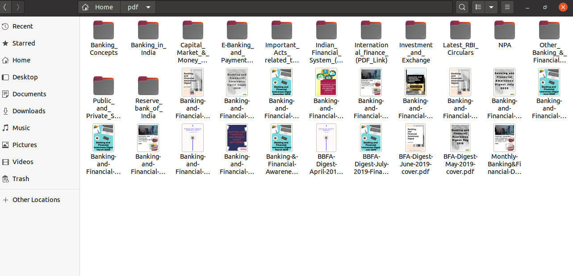
Task: Click the forward navigation button
Action: coord(17,7)
